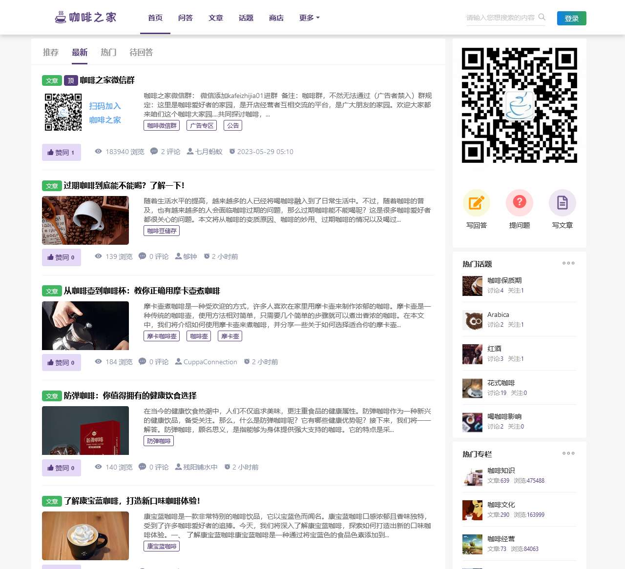Image resolution: width=625 pixels, height=569 pixels.
Task: Open the 话题 nav item
Action: click(246, 18)
